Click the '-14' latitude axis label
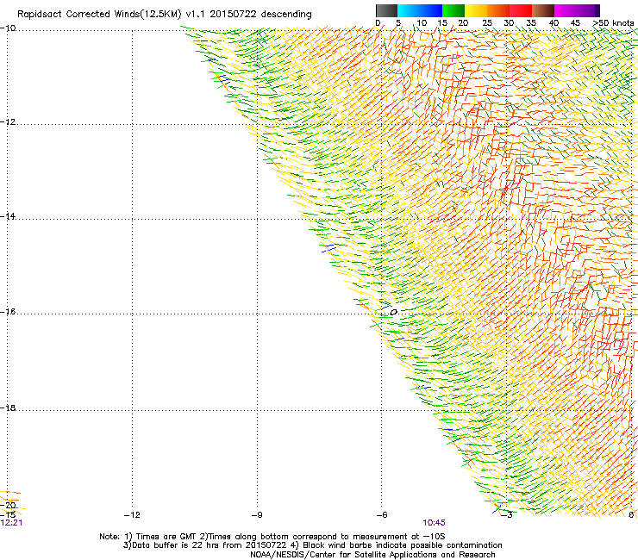 pyautogui.click(x=8, y=216)
